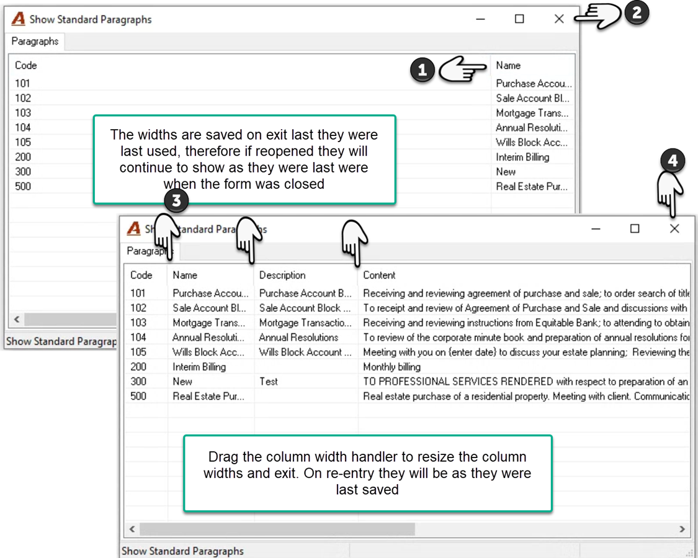The image size is (698, 558).
Task: Select code 102 in the front window
Action: 138,308
